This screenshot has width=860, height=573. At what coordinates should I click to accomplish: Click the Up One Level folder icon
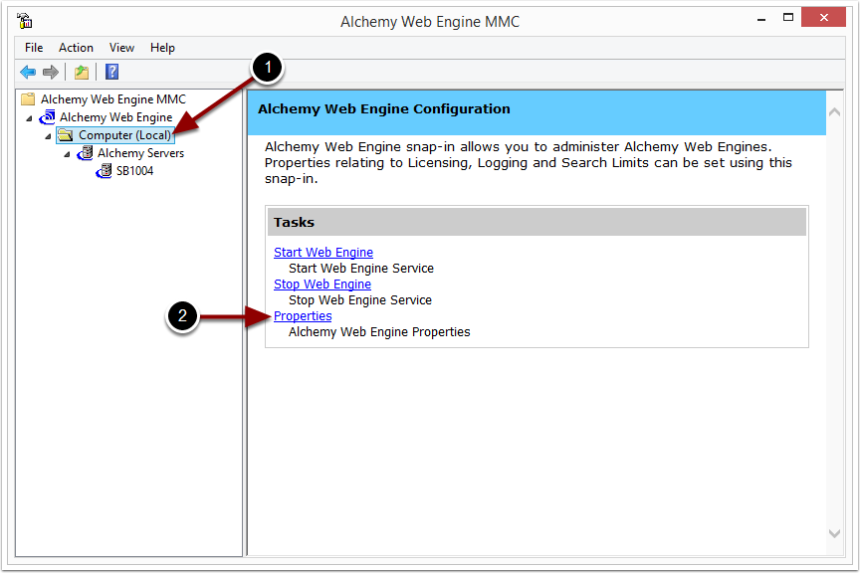pos(82,72)
